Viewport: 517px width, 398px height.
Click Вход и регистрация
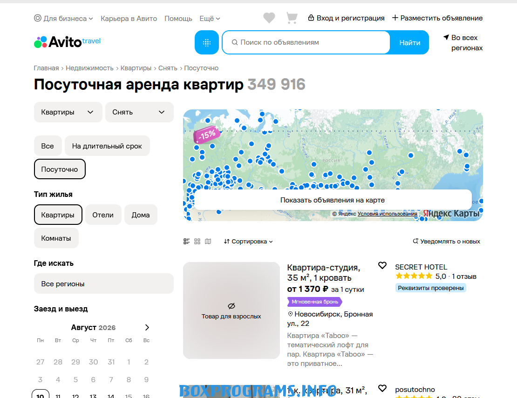pyautogui.click(x=346, y=18)
